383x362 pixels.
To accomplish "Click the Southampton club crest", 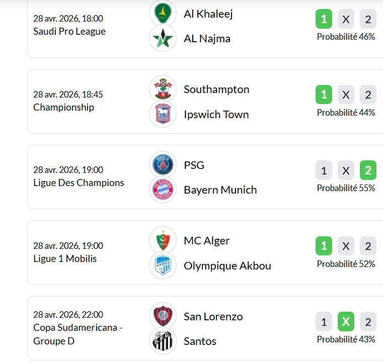I will (x=163, y=89).
